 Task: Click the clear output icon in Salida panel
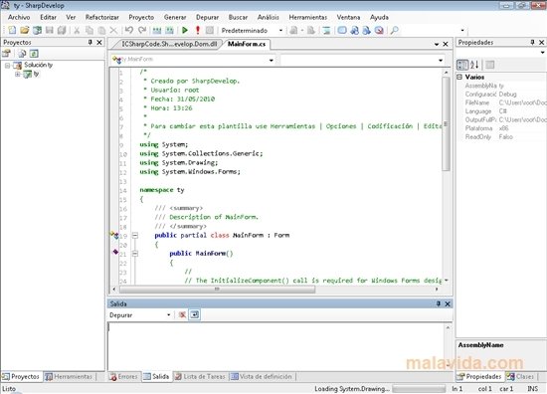pos(182,314)
